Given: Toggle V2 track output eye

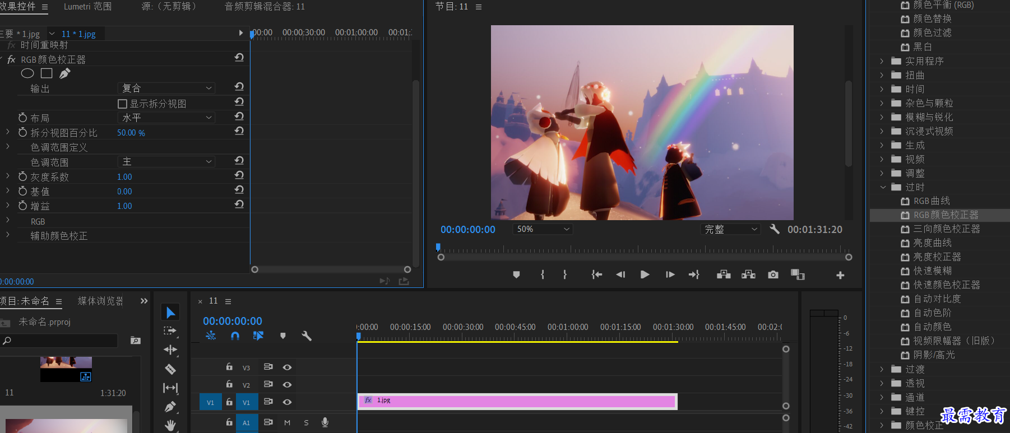Looking at the screenshot, I should click(x=287, y=385).
